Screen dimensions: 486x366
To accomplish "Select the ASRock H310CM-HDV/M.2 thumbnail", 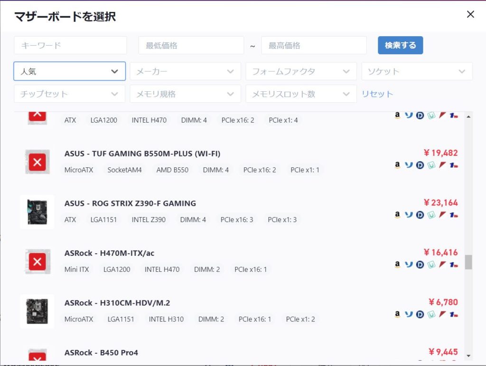I will click(37, 311).
